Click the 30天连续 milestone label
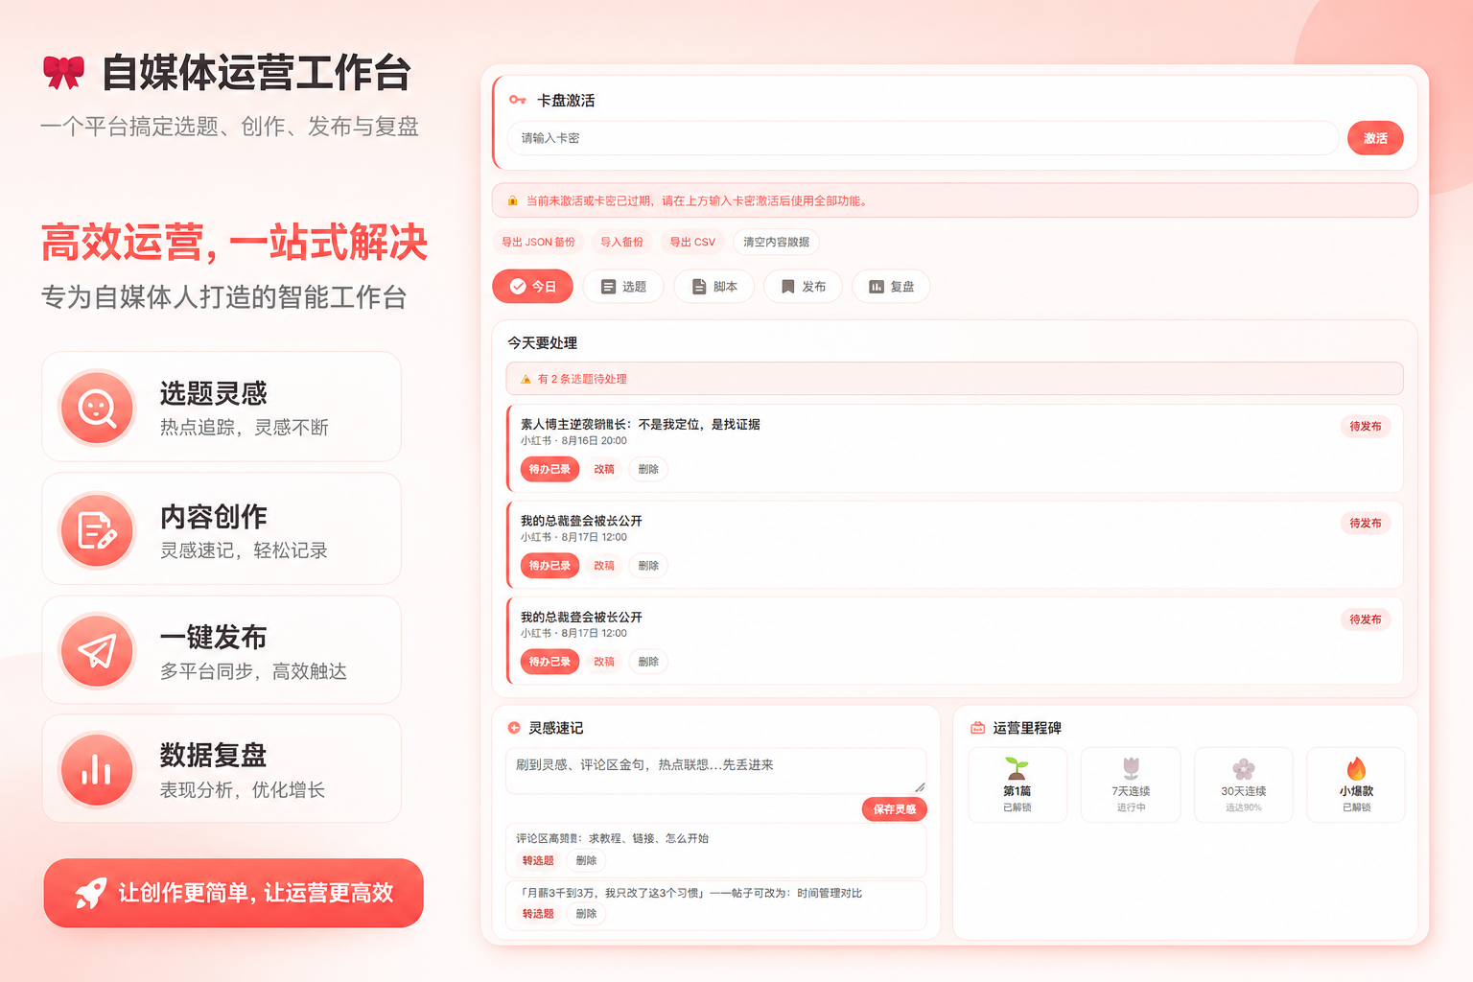 [1243, 791]
